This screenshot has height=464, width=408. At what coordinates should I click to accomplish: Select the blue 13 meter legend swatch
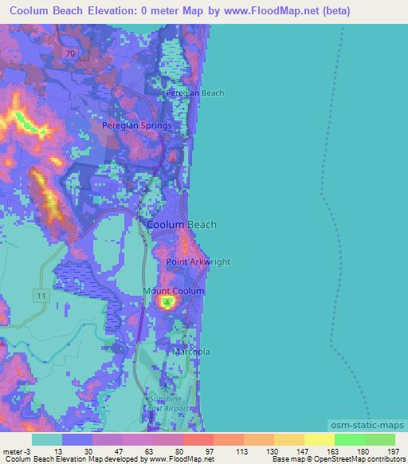point(77,439)
